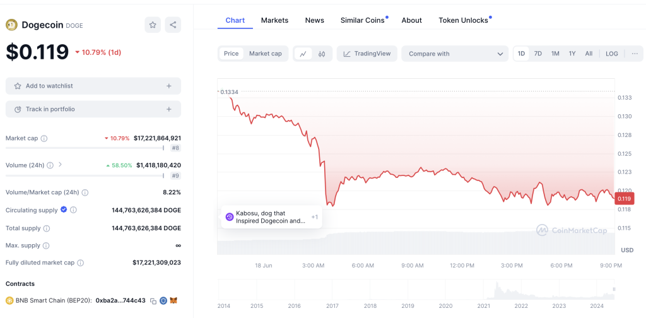Image resolution: width=646 pixels, height=318 pixels.
Task: Open the Markets tab
Action: tap(274, 20)
